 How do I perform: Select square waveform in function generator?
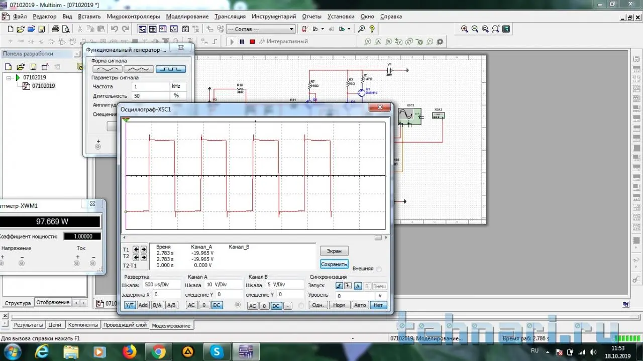[x=170, y=69]
